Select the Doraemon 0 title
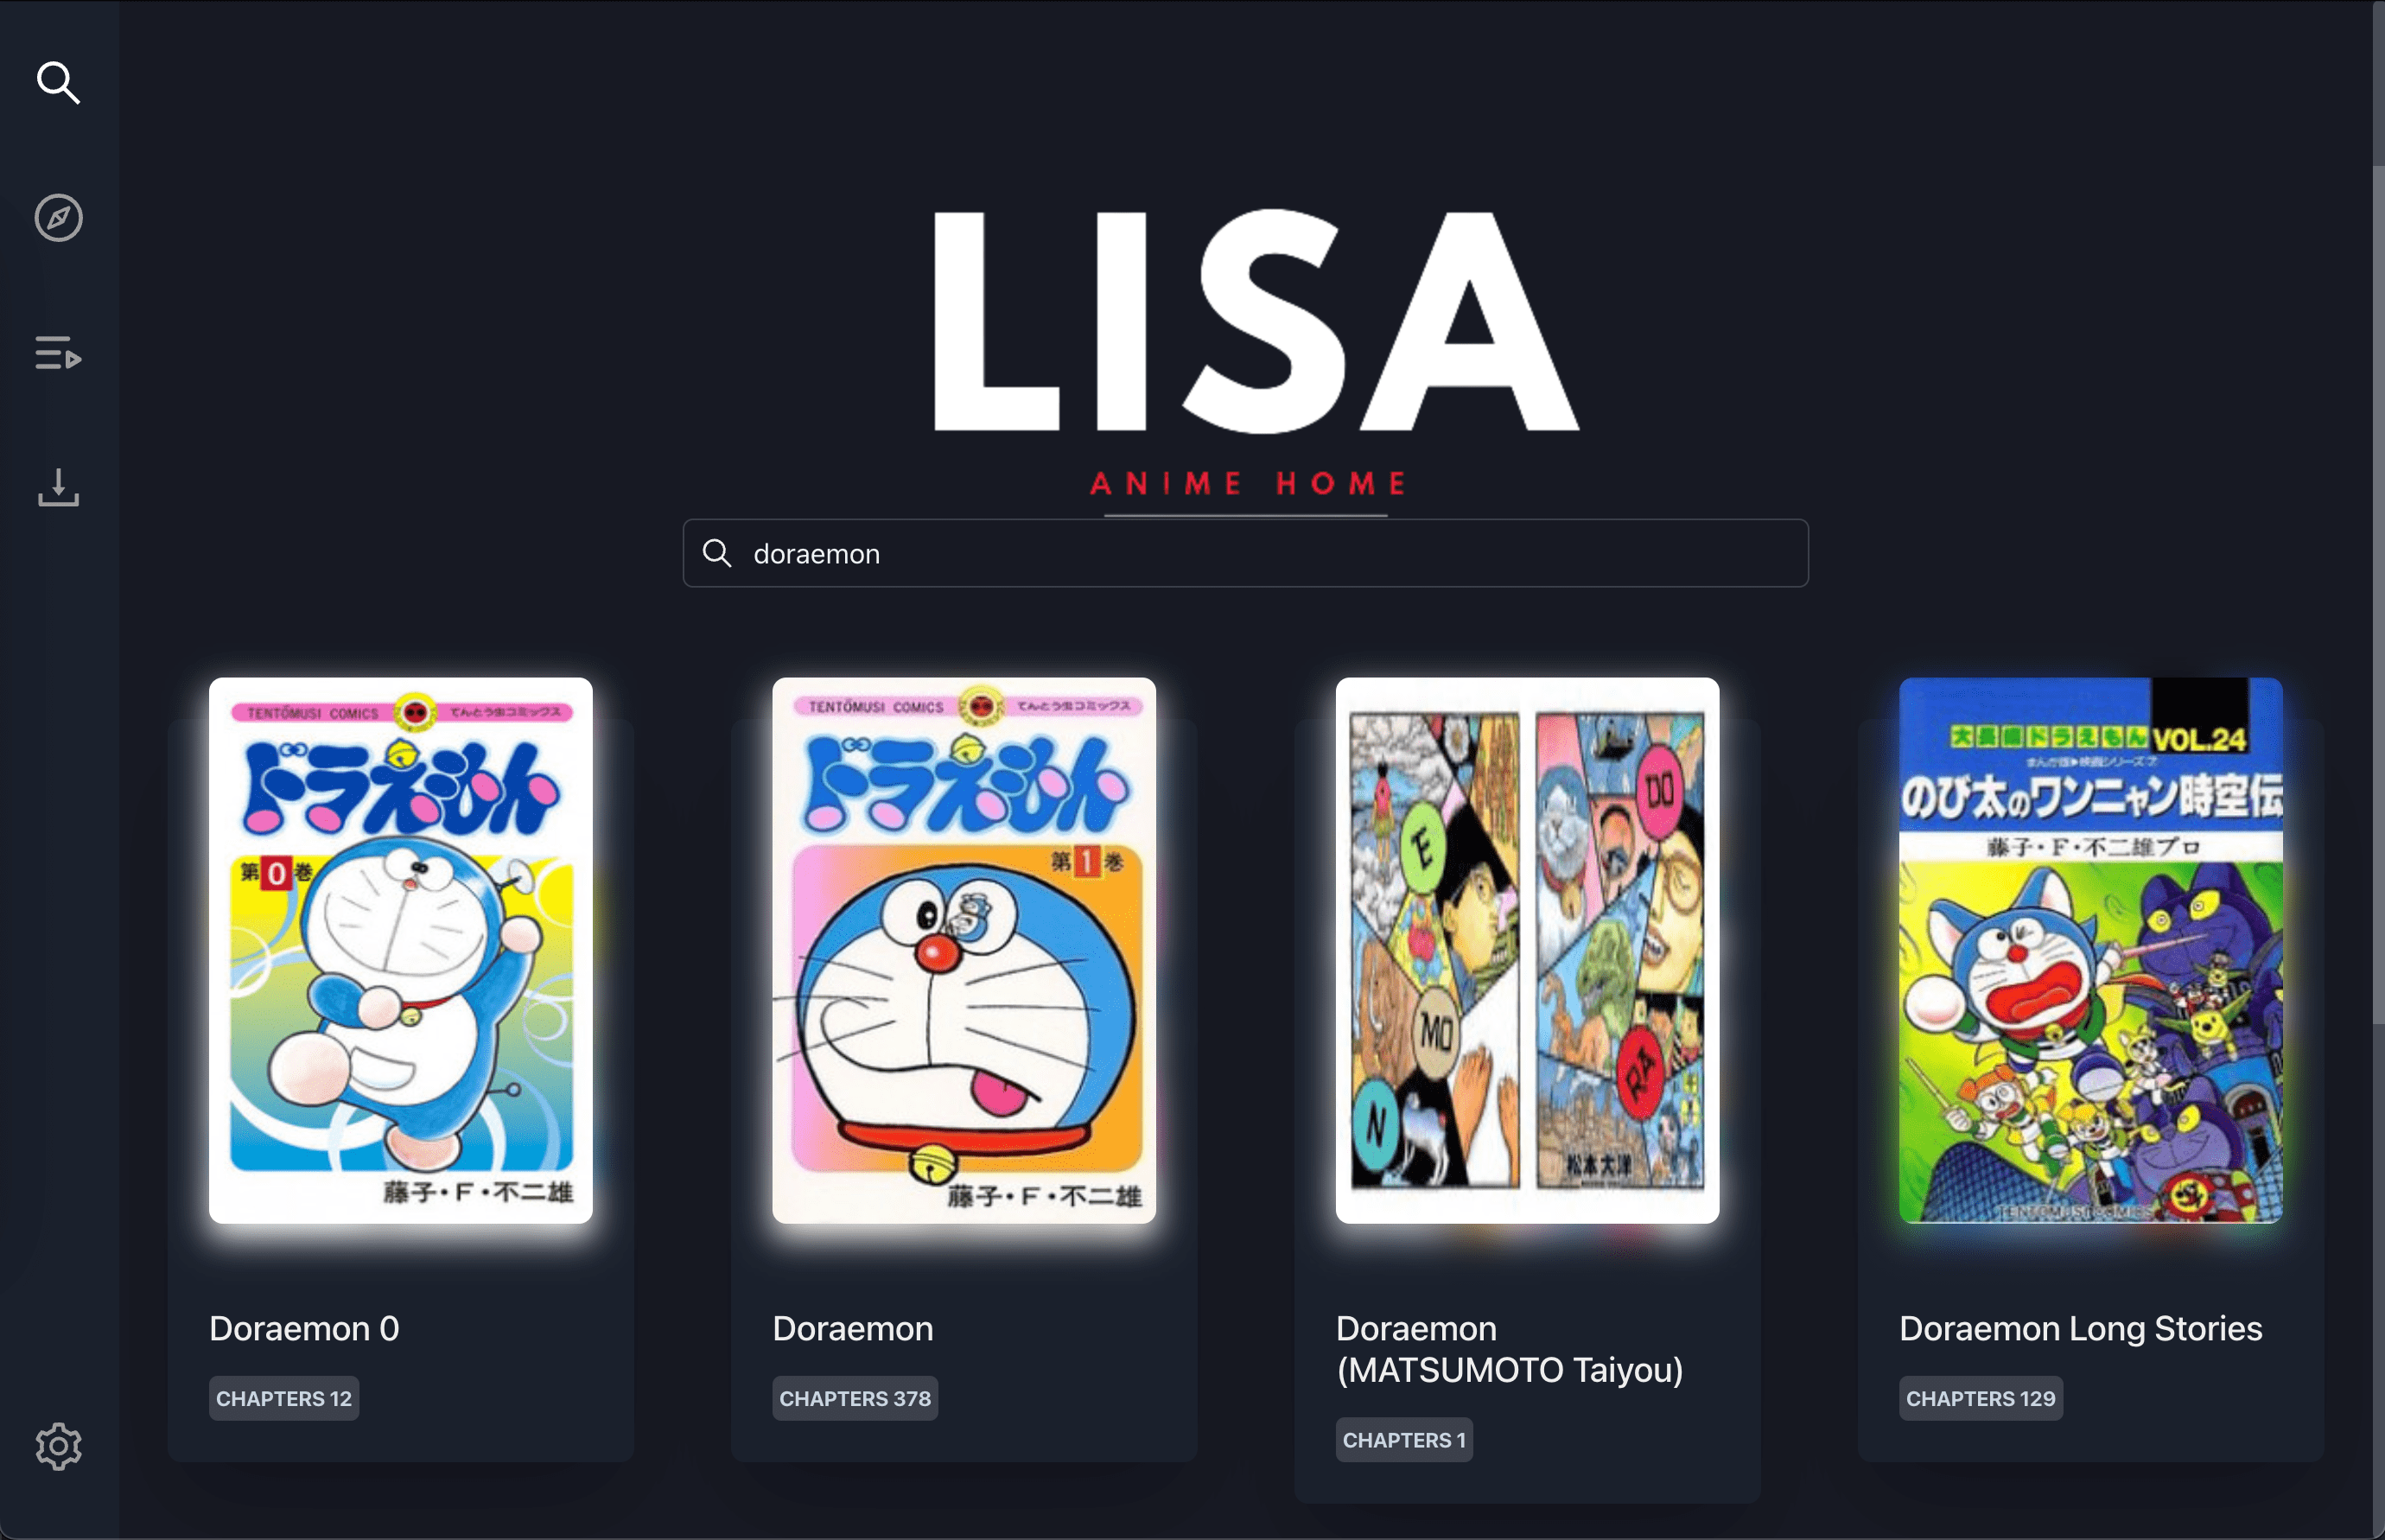 tap(304, 1328)
